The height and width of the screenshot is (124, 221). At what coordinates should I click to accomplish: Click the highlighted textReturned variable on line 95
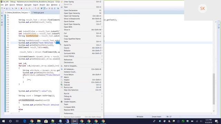point(32,36)
